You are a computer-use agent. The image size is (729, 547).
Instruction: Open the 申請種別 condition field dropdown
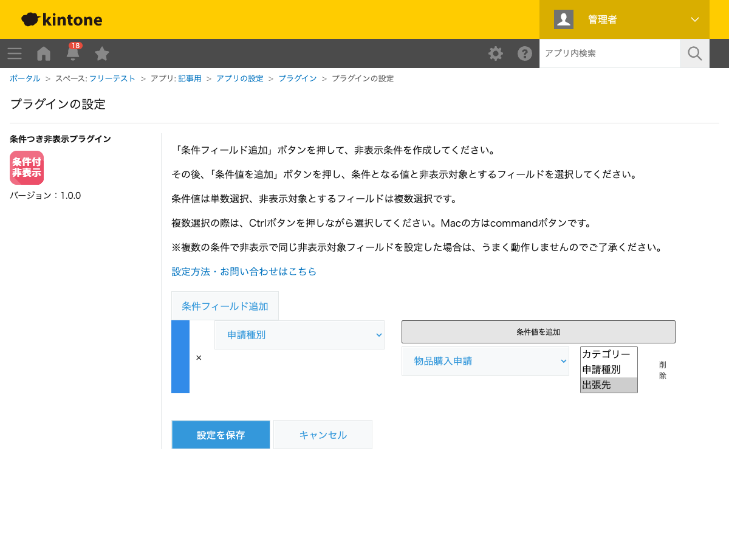pyautogui.click(x=299, y=335)
